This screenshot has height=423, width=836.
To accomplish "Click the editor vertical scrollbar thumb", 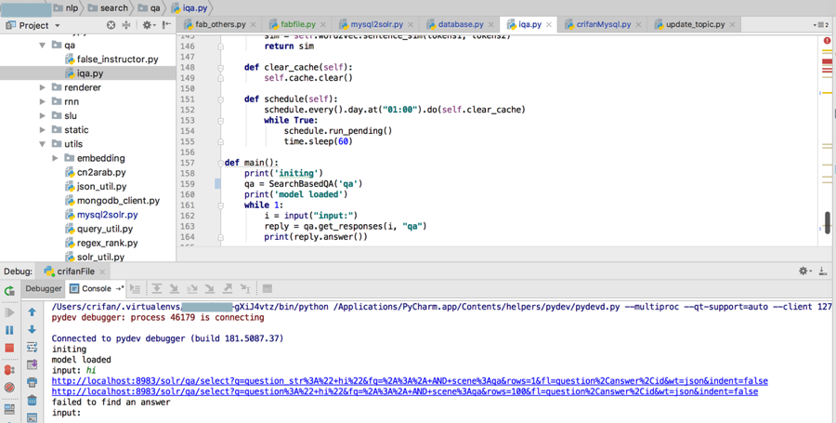I will pos(828,222).
